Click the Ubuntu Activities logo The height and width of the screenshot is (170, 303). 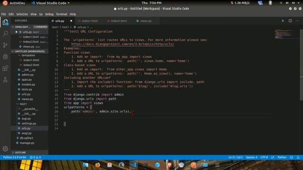[5, 3]
